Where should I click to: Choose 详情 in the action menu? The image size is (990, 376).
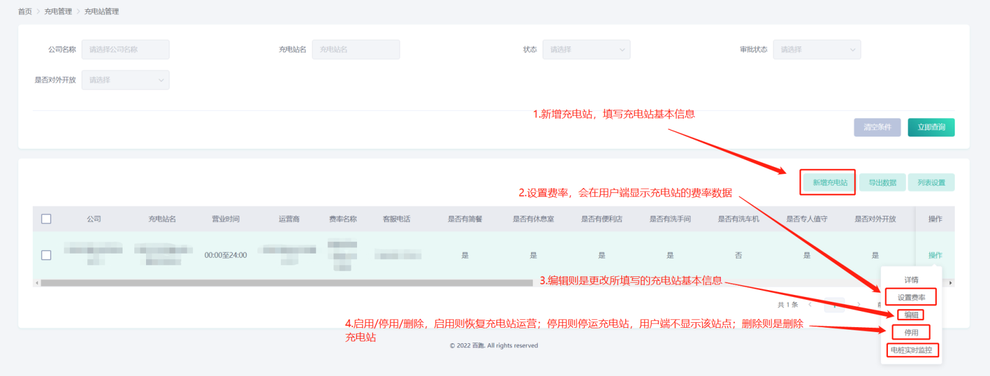(x=911, y=280)
